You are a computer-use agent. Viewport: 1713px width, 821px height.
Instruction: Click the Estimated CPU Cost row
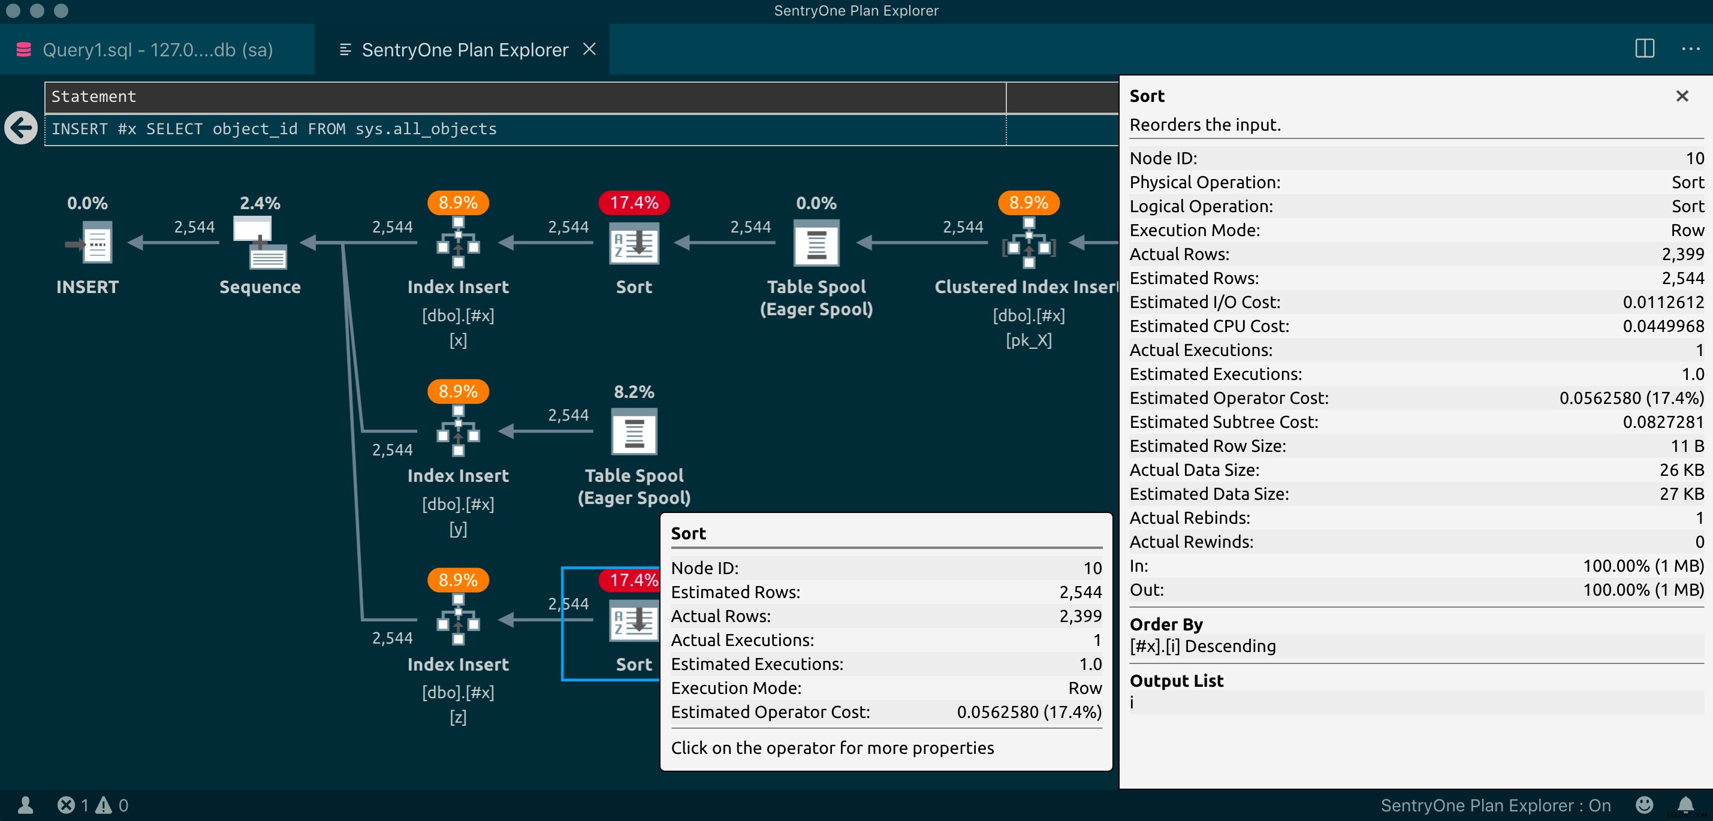(x=1416, y=326)
